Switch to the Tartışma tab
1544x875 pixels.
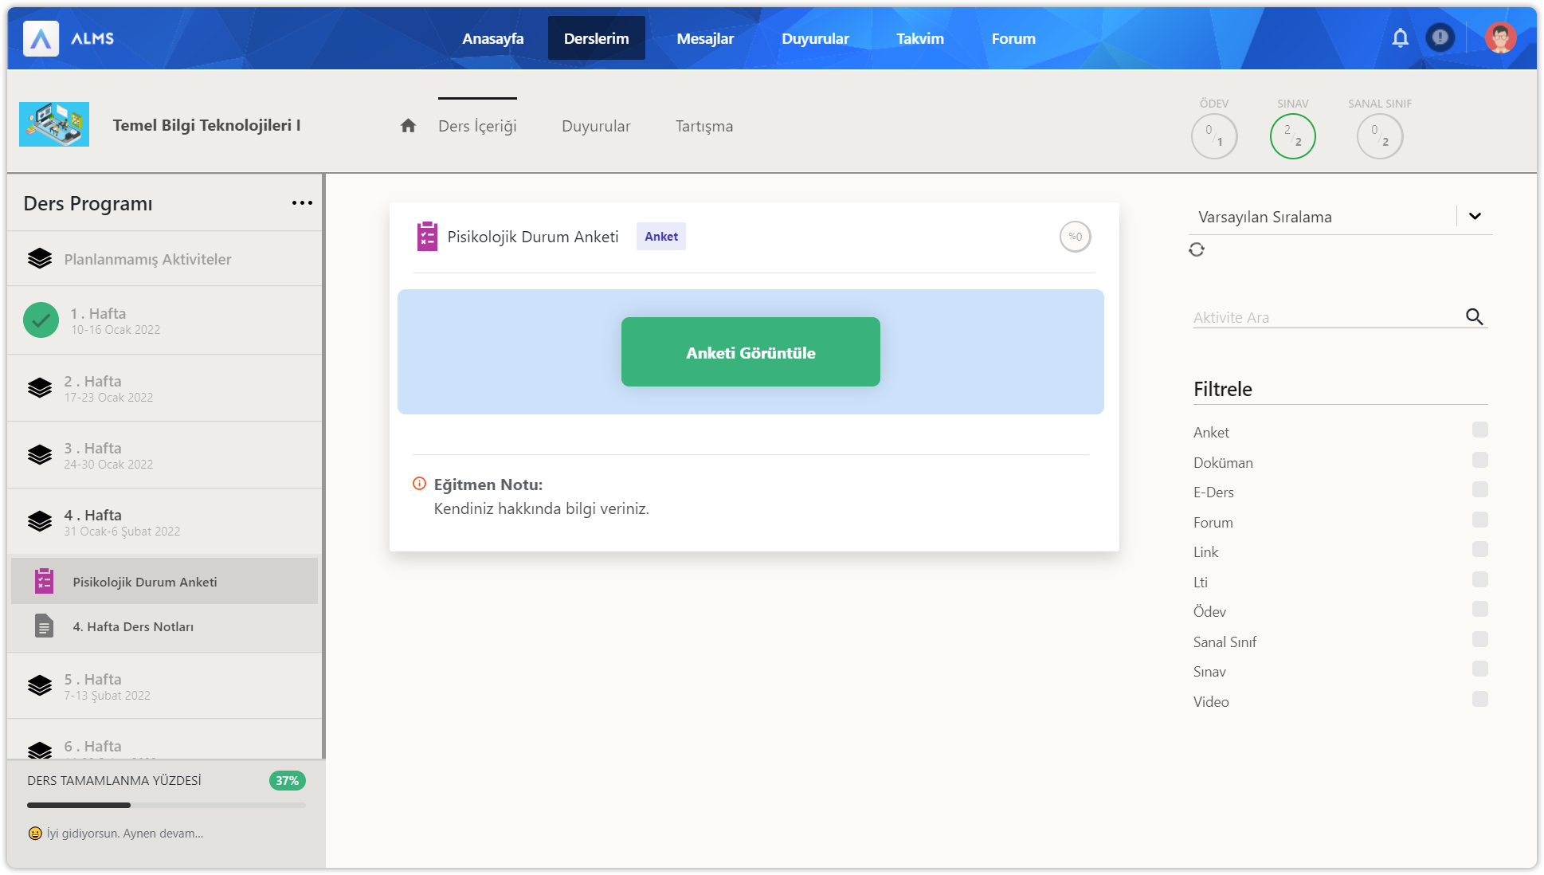pyautogui.click(x=703, y=126)
